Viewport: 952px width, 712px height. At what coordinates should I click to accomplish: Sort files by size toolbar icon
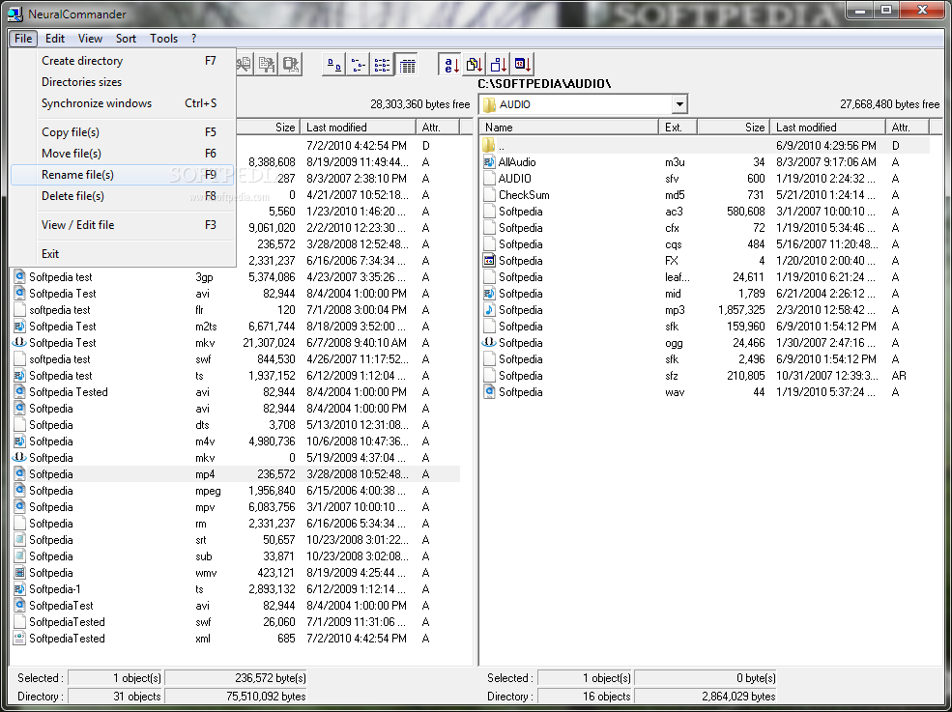[x=499, y=65]
